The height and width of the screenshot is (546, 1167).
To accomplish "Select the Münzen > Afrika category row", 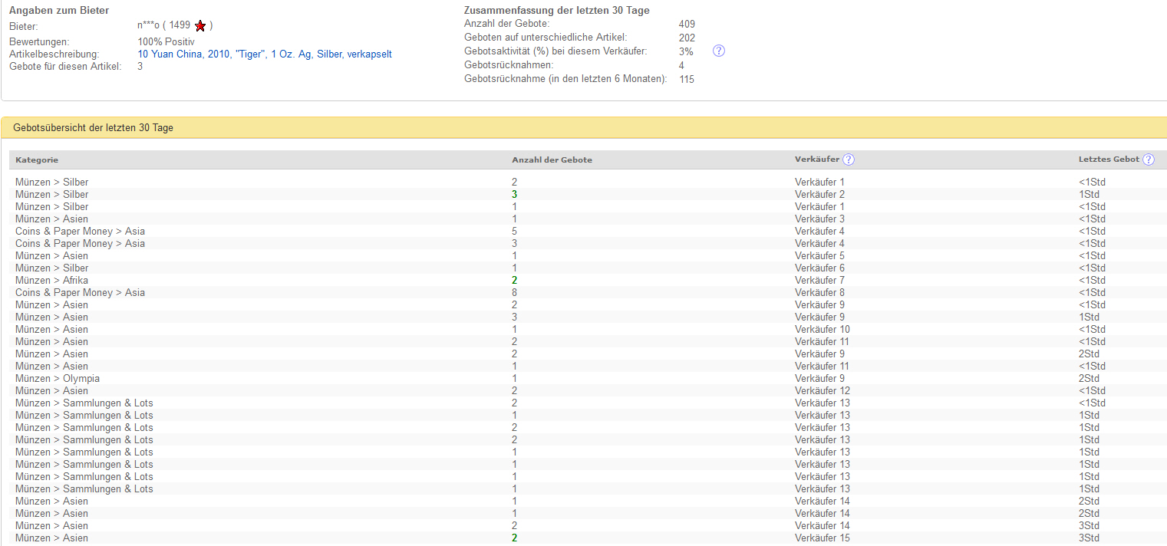I will [51, 281].
